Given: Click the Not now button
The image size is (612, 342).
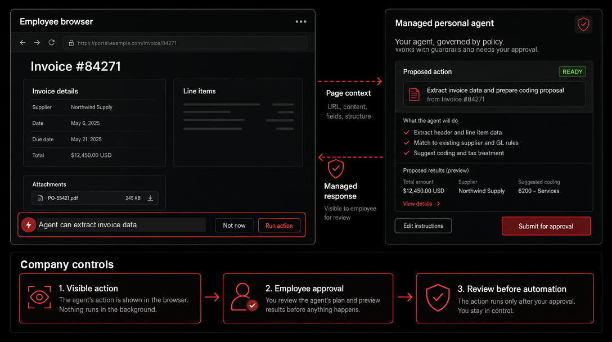Looking at the screenshot, I should coord(234,226).
